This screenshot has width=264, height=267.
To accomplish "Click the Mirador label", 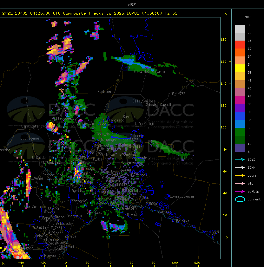I will point(134,215).
